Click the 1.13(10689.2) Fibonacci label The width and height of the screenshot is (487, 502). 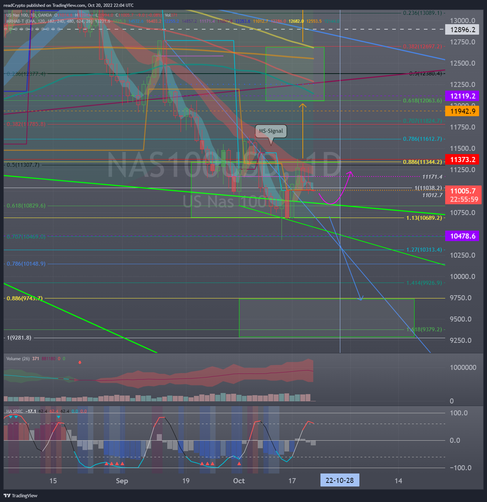click(x=424, y=218)
